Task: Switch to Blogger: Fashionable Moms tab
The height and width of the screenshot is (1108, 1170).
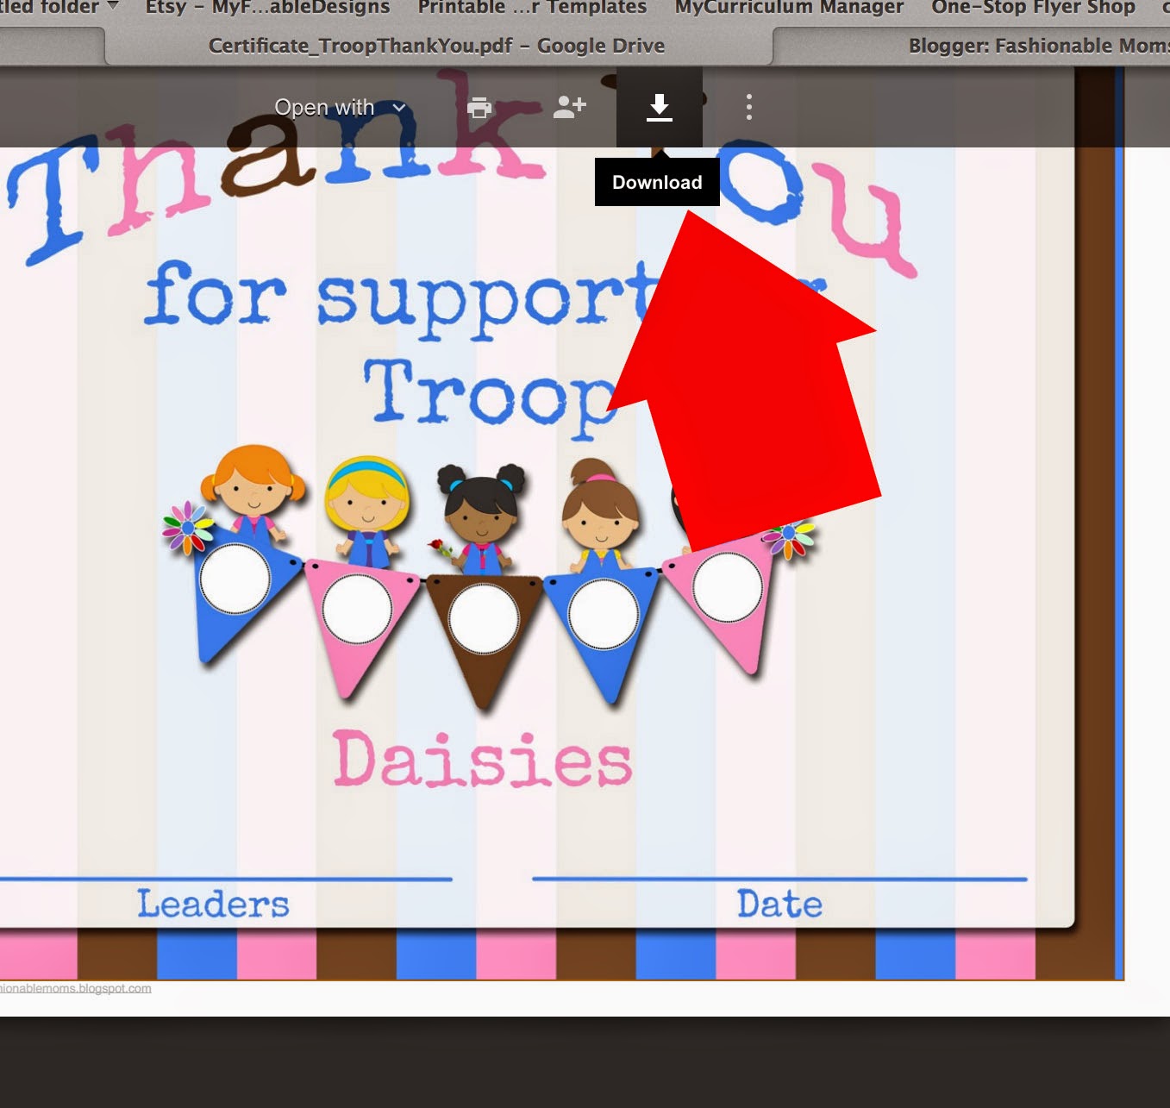Action: tap(1038, 46)
